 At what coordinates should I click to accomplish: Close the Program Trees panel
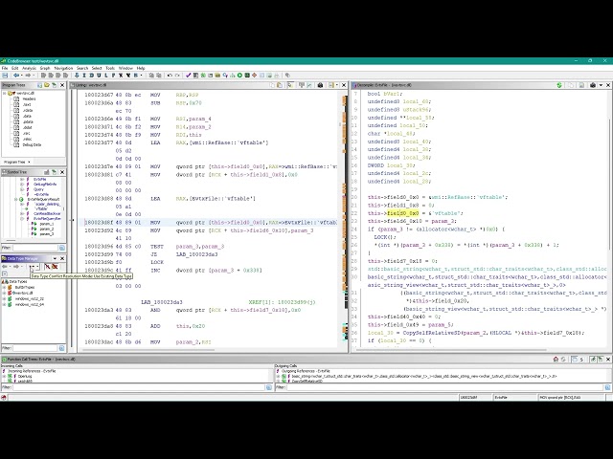tap(62, 85)
